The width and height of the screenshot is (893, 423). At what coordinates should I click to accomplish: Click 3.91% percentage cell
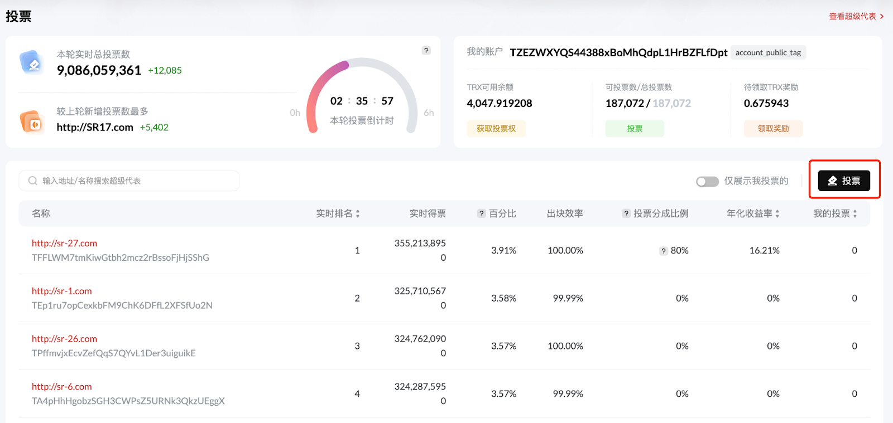point(503,251)
